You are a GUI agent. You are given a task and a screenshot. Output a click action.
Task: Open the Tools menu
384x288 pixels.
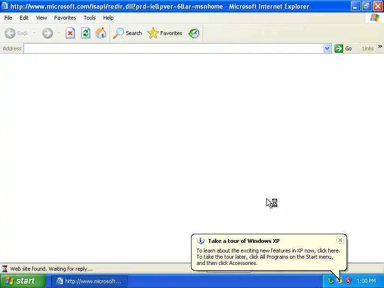(x=90, y=18)
